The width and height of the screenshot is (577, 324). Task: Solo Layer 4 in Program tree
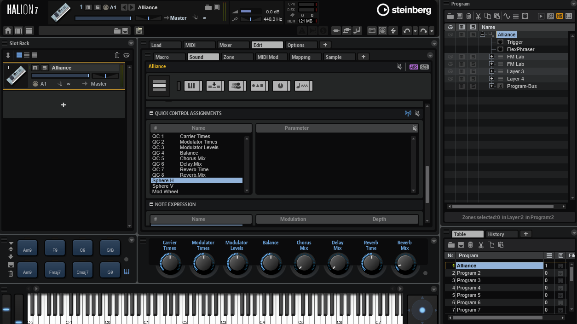[473, 79]
